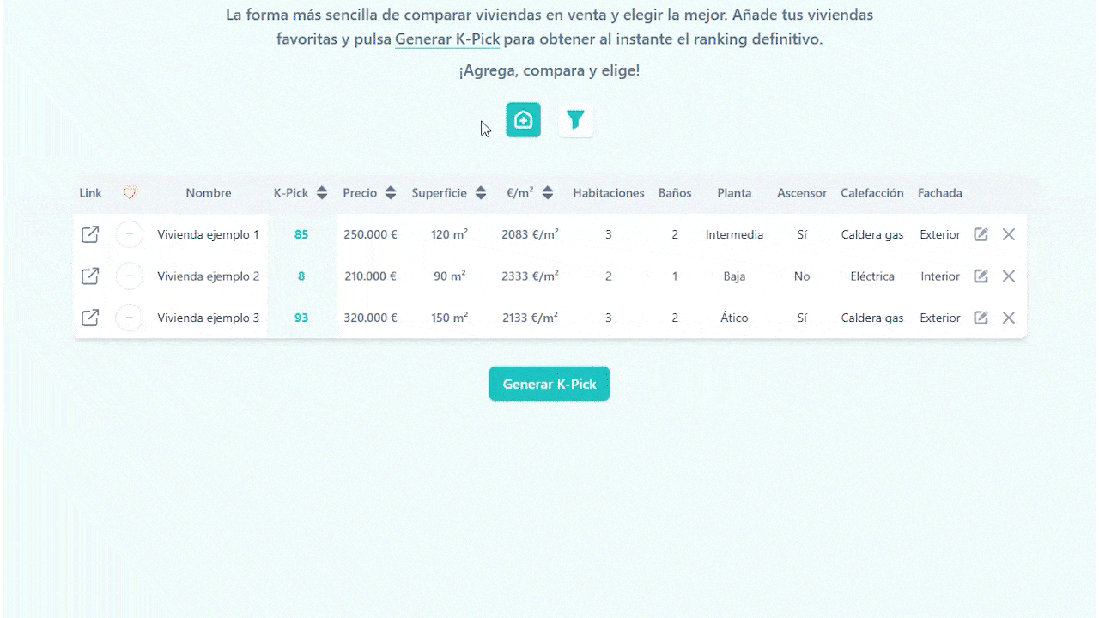Delete Vivienda ejemplo 3 with X icon

pyautogui.click(x=1009, y=318)
